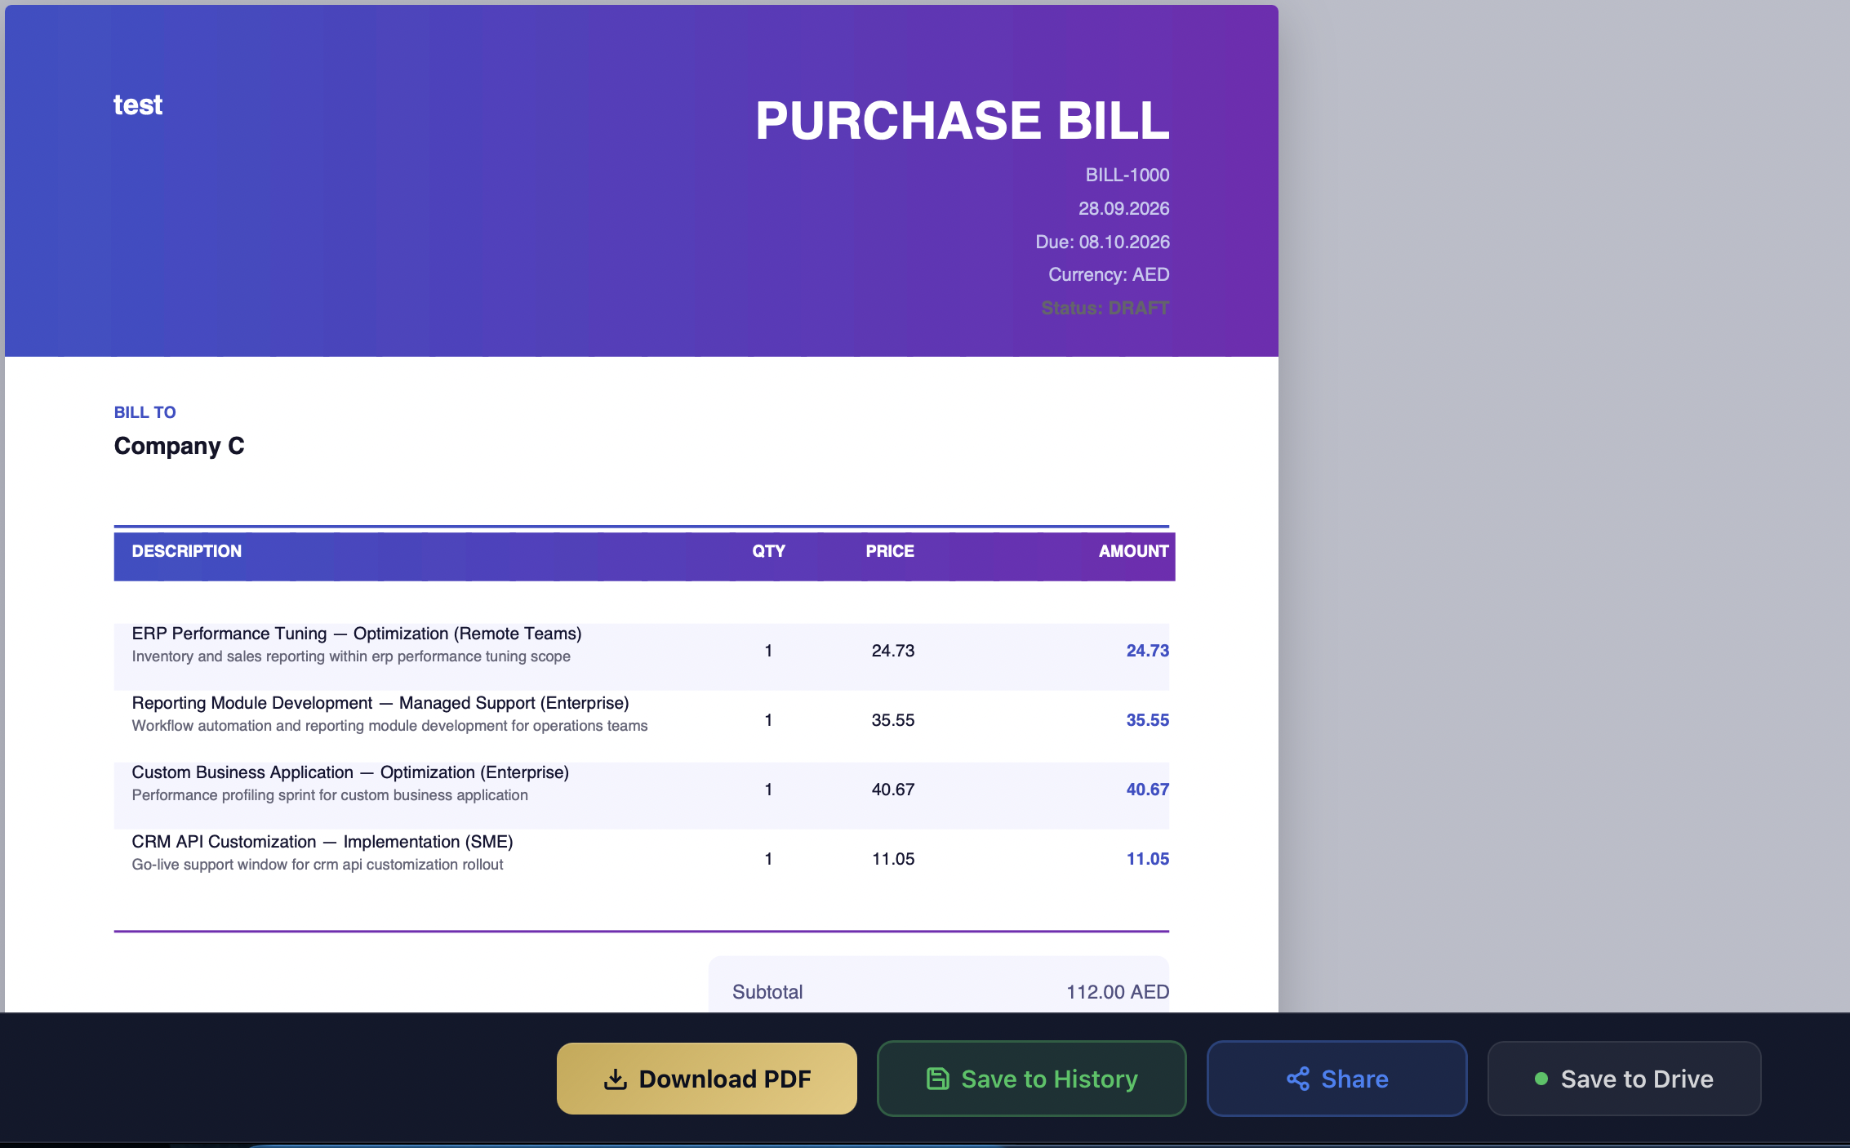
Task: Click the Subtotal label
Action: tap(767, 992)
